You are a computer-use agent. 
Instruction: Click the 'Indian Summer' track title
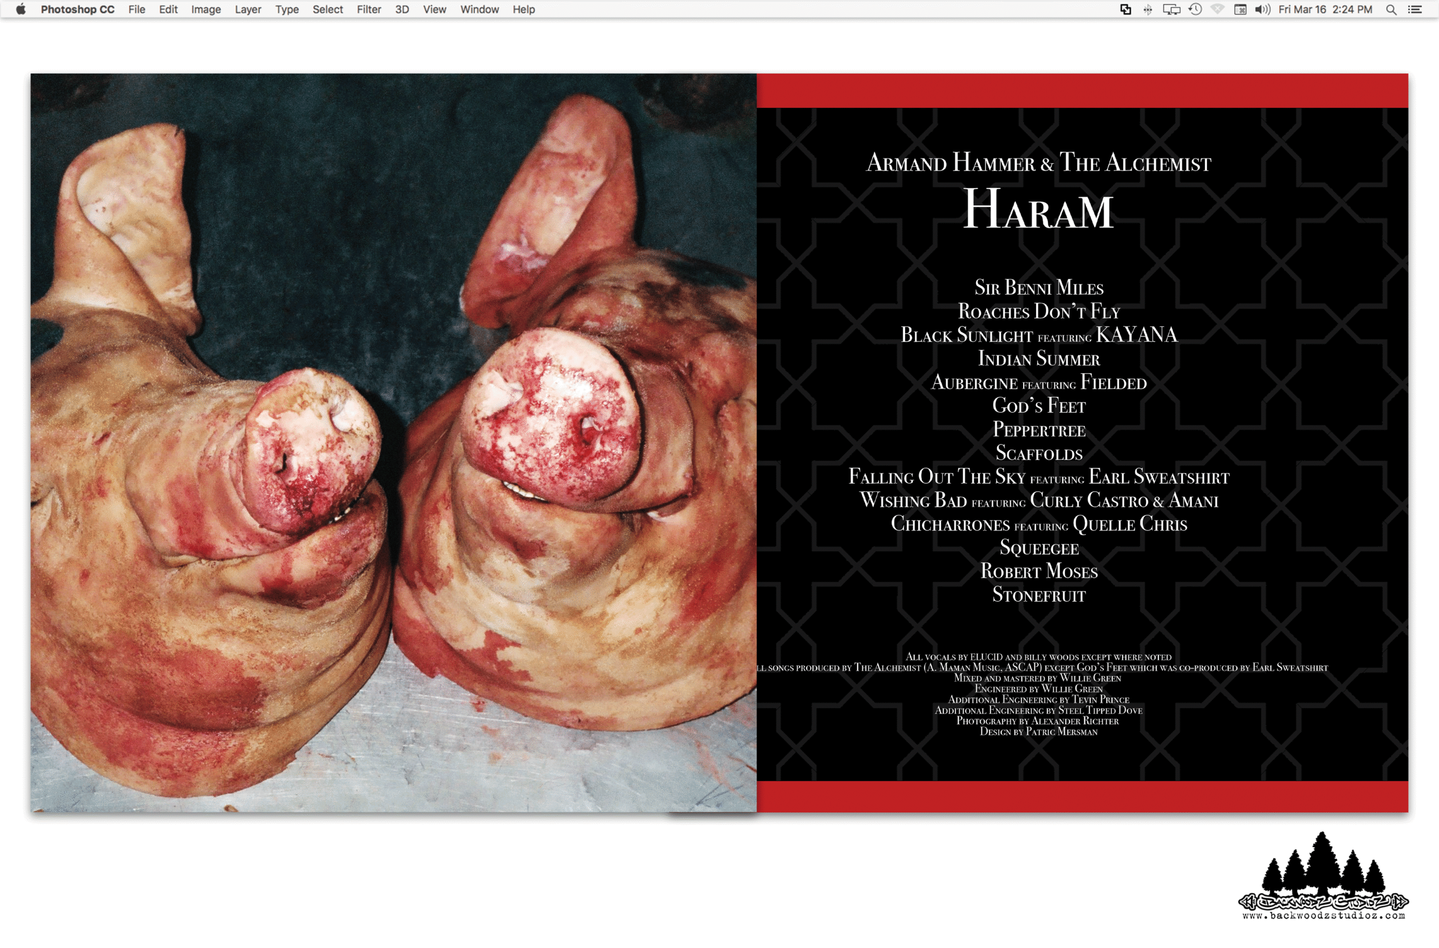click(1039, 358)
